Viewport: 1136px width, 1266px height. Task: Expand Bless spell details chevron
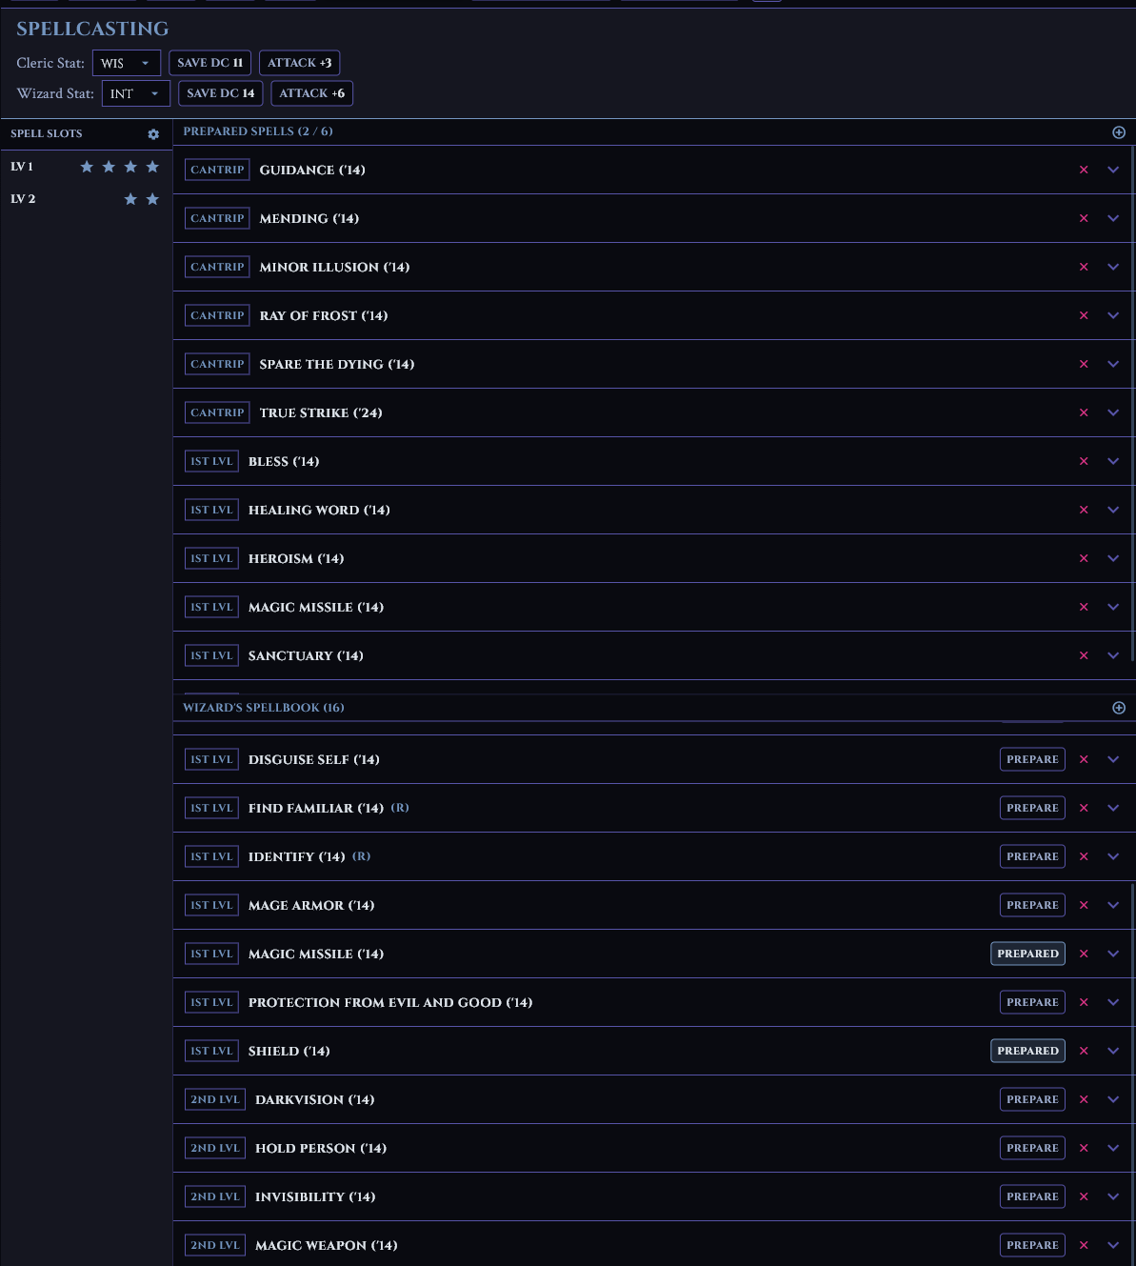point(1113,461)
